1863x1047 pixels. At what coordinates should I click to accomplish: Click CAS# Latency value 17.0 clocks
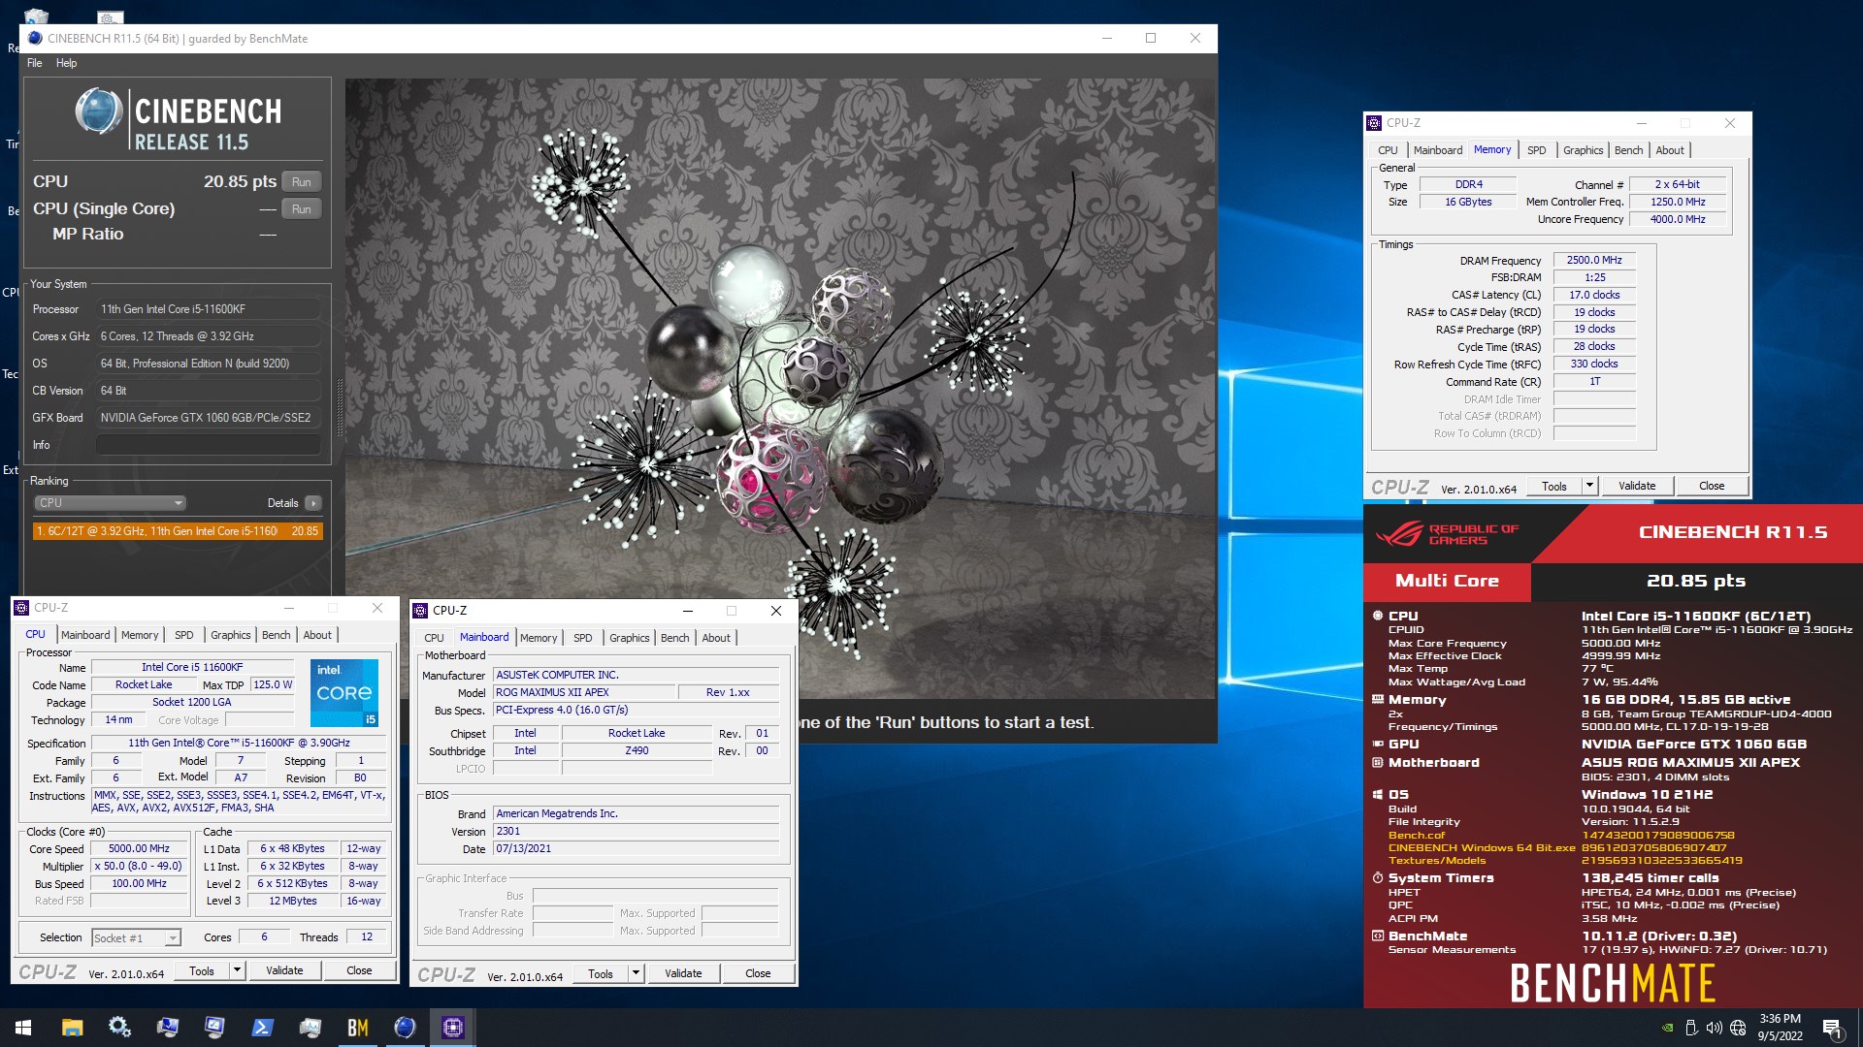pos(1594,295)
